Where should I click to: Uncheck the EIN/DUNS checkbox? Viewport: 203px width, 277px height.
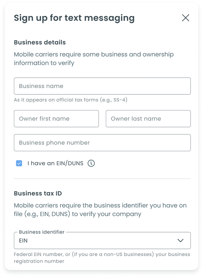19,164
